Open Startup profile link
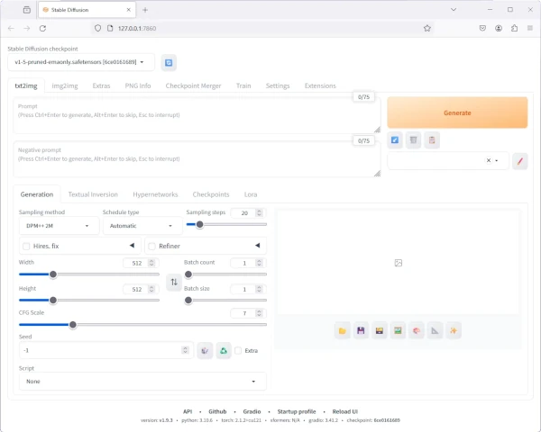The height and width of the screenshot is (432, 541). (x=297, y=411)
